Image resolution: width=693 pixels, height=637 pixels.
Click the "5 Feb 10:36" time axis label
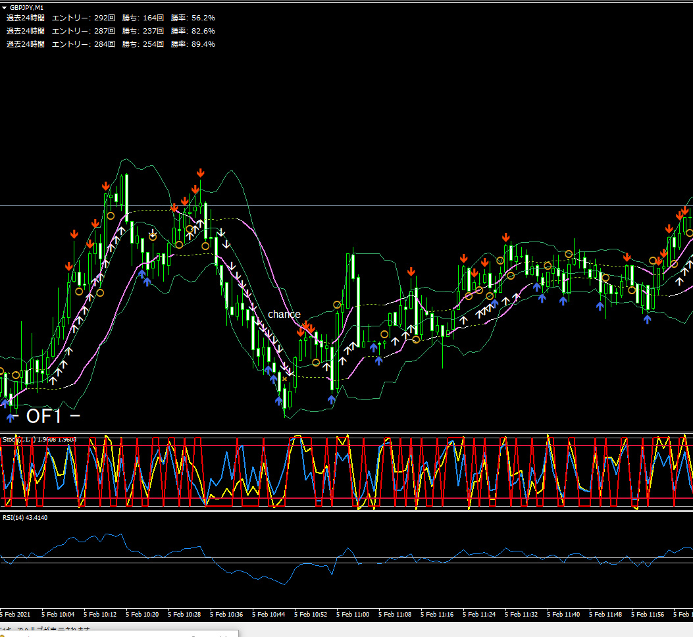point(227,614)
